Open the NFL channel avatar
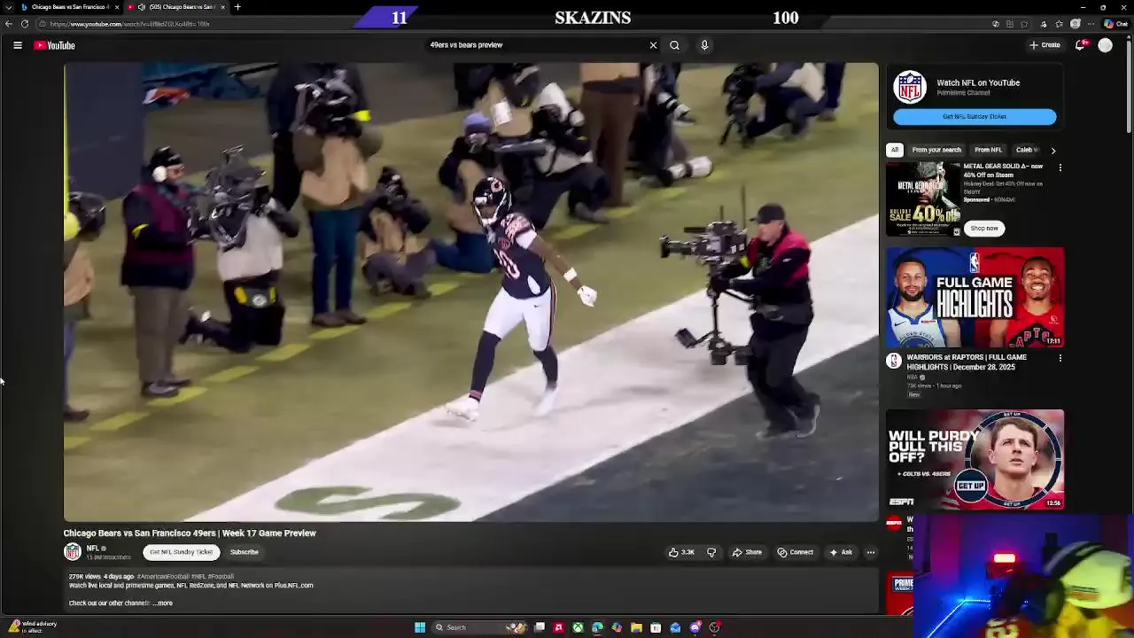This screenshot has height=638, width=1134. tap(73, 552)
